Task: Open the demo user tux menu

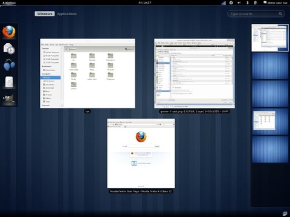Action: tap(275, 2)
